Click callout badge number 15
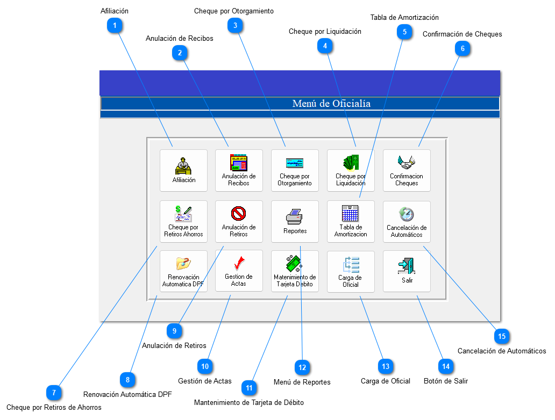This screenshot has width=555, height=420. tap(502, 336)
